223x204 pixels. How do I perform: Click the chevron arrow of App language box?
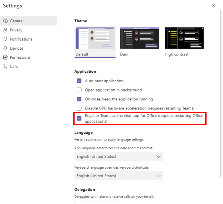click(158, 157)
